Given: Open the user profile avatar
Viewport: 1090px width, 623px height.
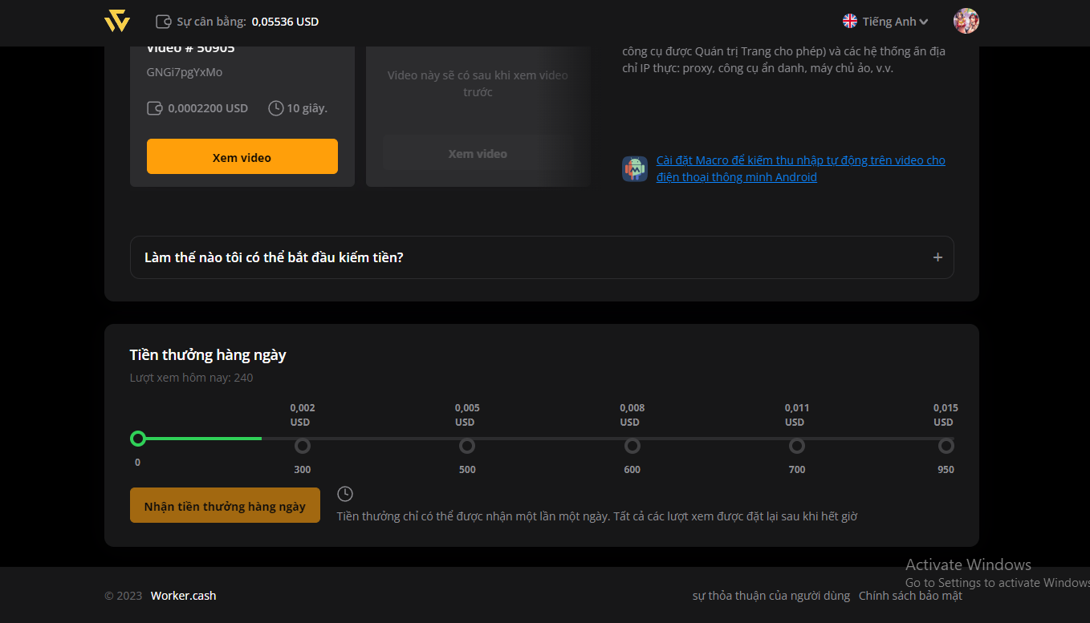Looking at the screenshot, I should (x=966, y=22).
